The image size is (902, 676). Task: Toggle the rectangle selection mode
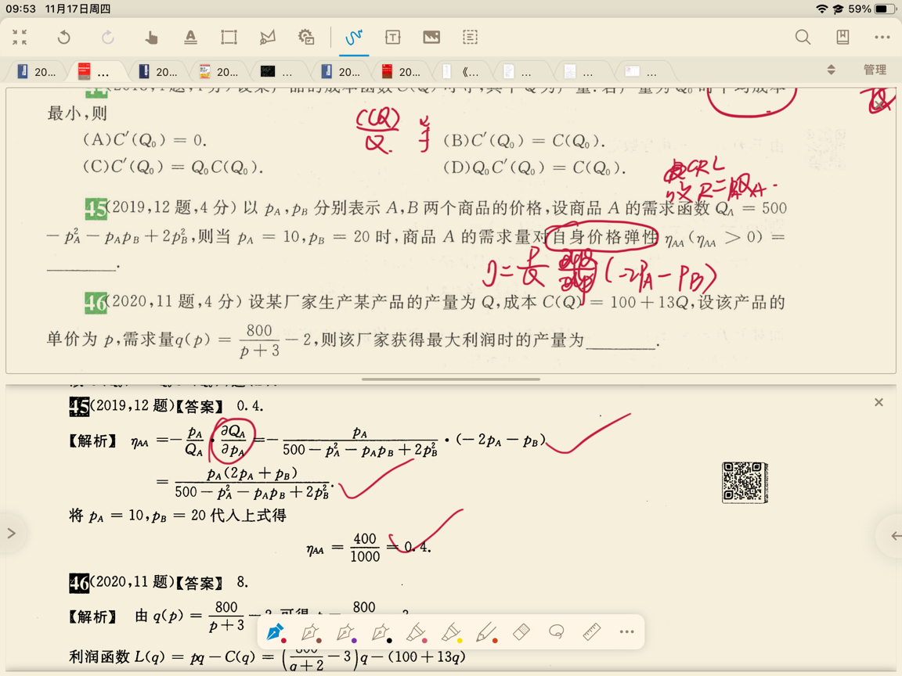tap(228, 37)
